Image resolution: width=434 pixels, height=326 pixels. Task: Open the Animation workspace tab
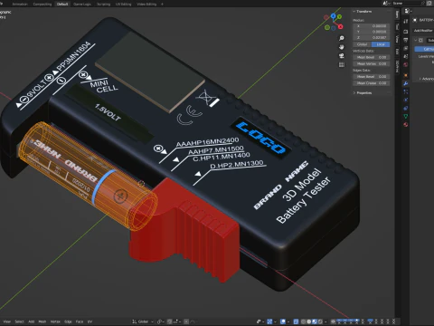[x=20, y=5]
